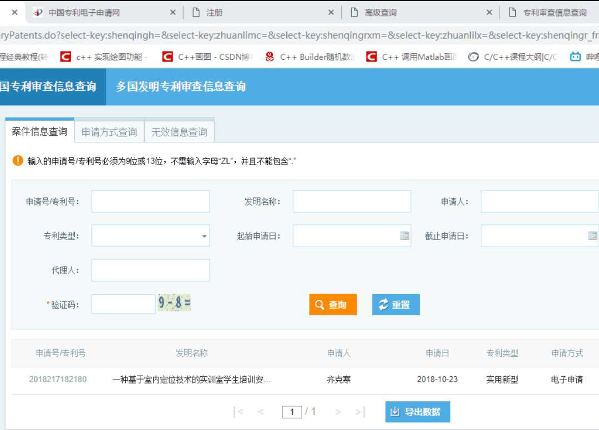Click into the 验证码 input box
This screenshot has height=430, width=599.
tap(123, 304)
